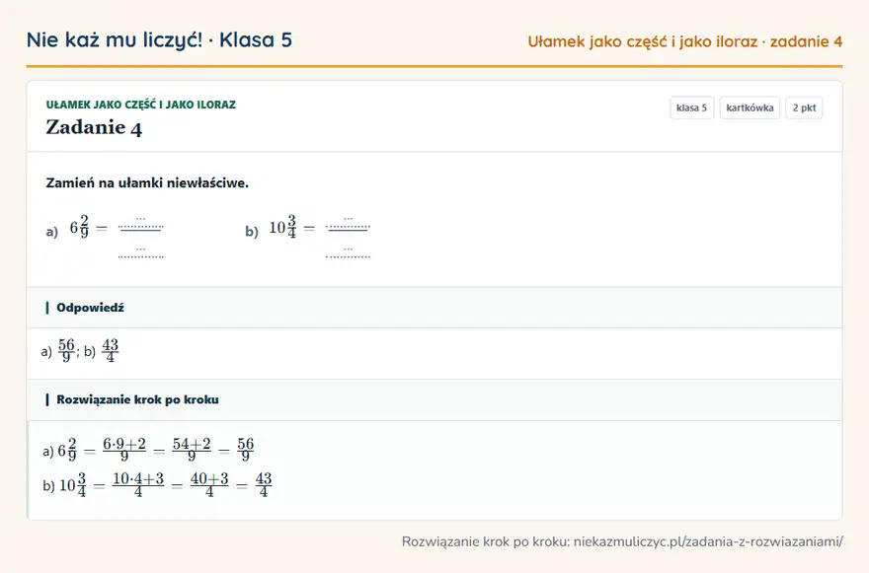Select the green 'UŁAMEK JAKO CZĘŚĆ I JAKO ILORAZ' category label
869x573 pixels.
[141, 105]
